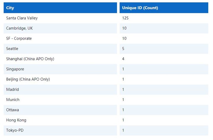The image size is (213, 140).
Task: Select the Singapore city cell
Action: click(60, 69)
